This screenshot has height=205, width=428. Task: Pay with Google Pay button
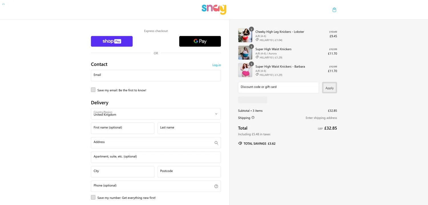click(x=200, y=41)
